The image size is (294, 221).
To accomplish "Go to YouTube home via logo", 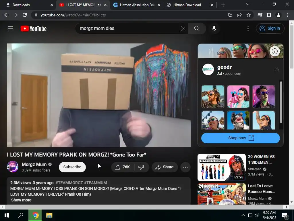I will pos(34,28).
